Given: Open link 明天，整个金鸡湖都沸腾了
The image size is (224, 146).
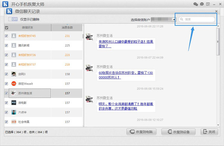Looking at the screenshot, I should point(126,106).
